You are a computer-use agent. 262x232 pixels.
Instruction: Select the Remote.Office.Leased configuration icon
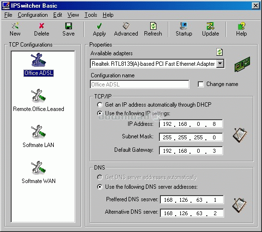[38, 96]
